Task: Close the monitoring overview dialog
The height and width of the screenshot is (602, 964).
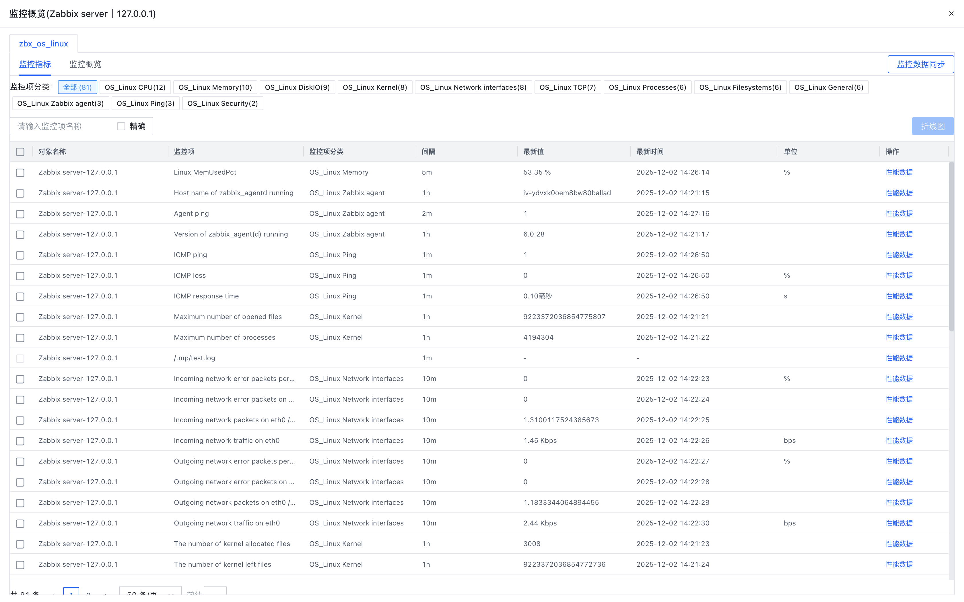Action: 951,13
